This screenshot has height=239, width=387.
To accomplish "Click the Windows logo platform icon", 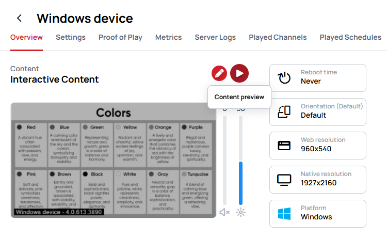I will 284,214.
